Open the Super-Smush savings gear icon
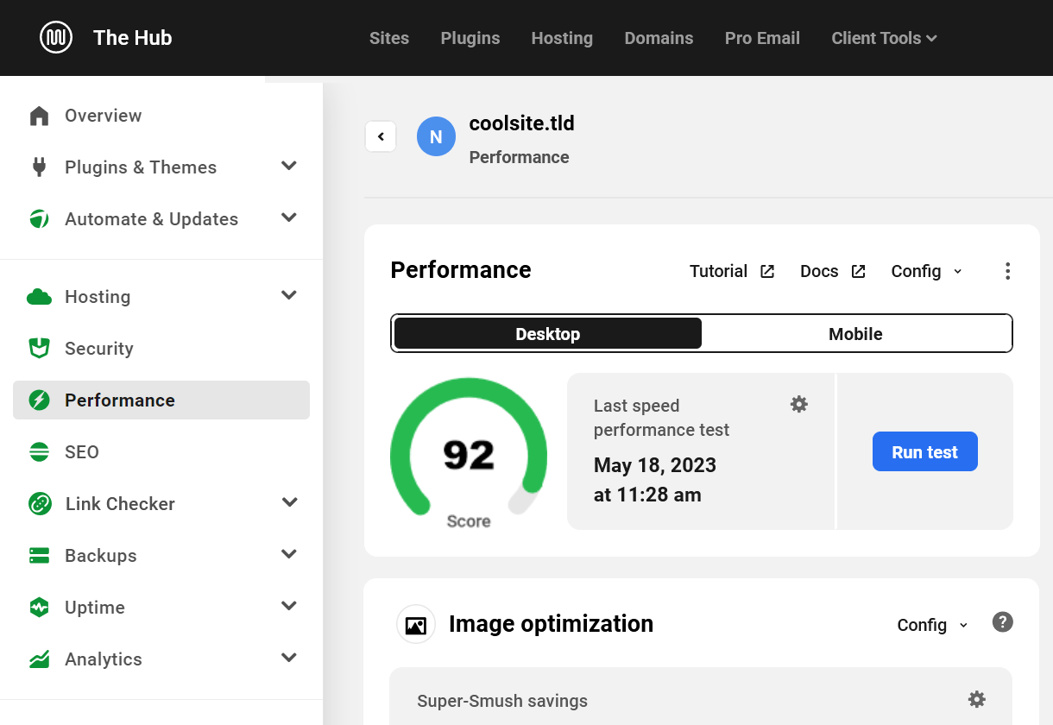The width and height of the screenshot is (1053, 725). tap(976, 699)
